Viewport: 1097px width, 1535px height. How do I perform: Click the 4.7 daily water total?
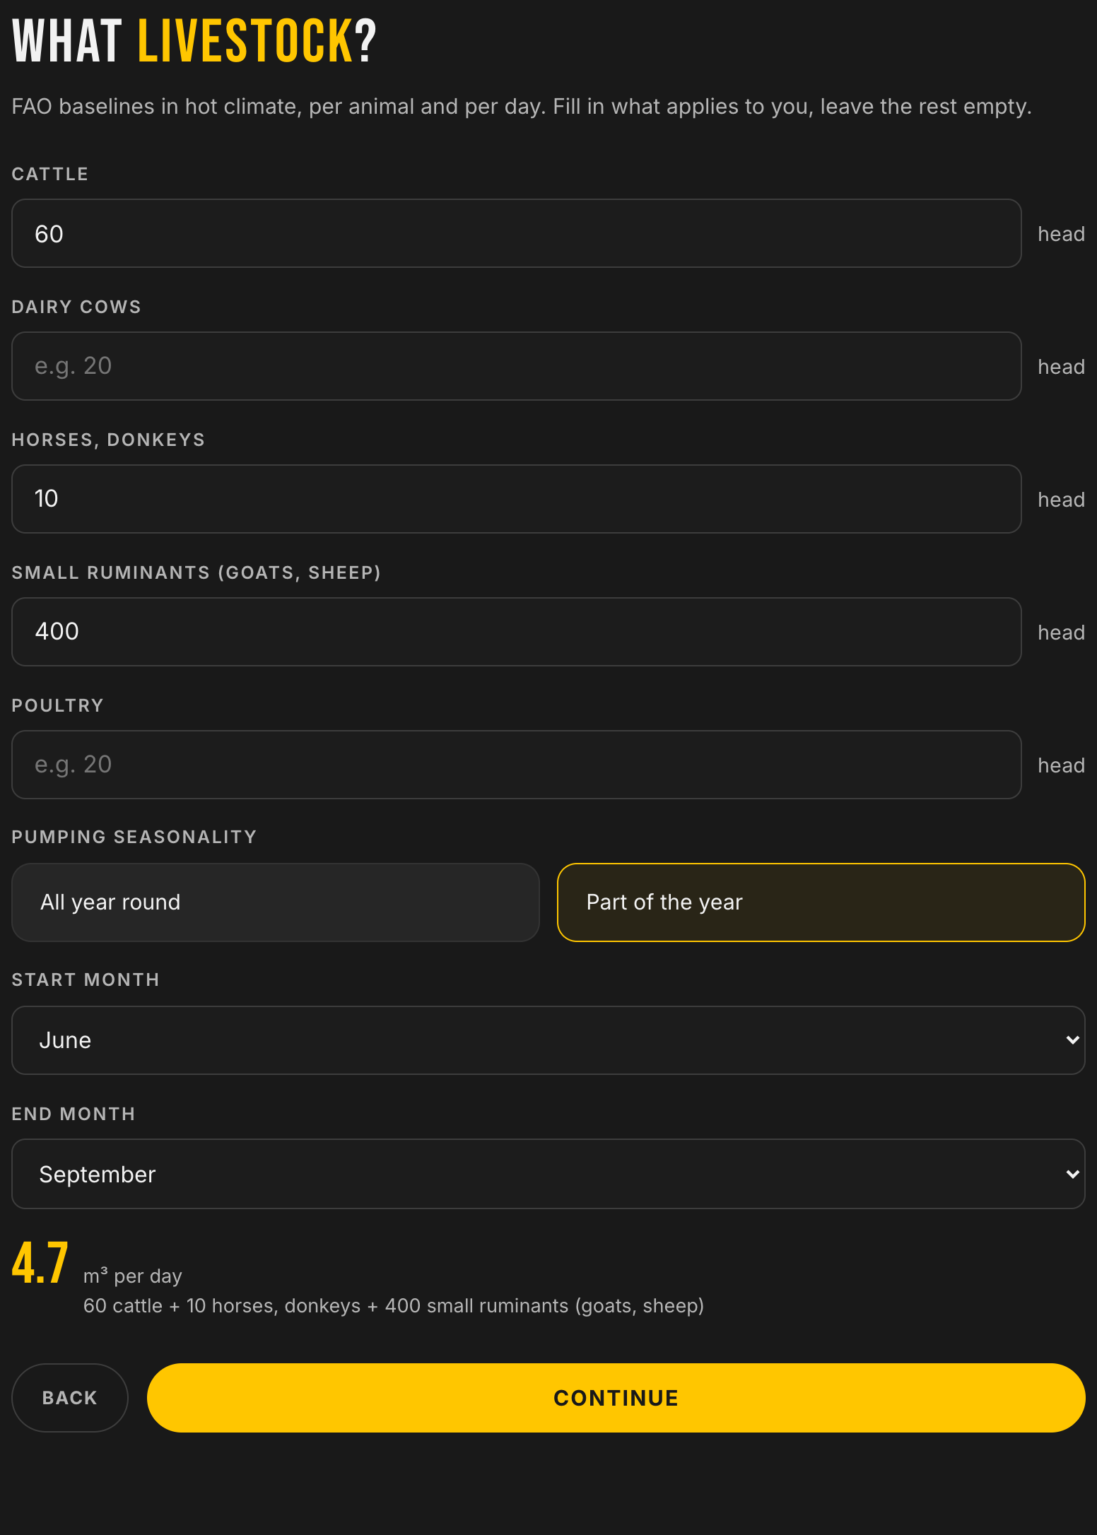tap(40, 1263)
